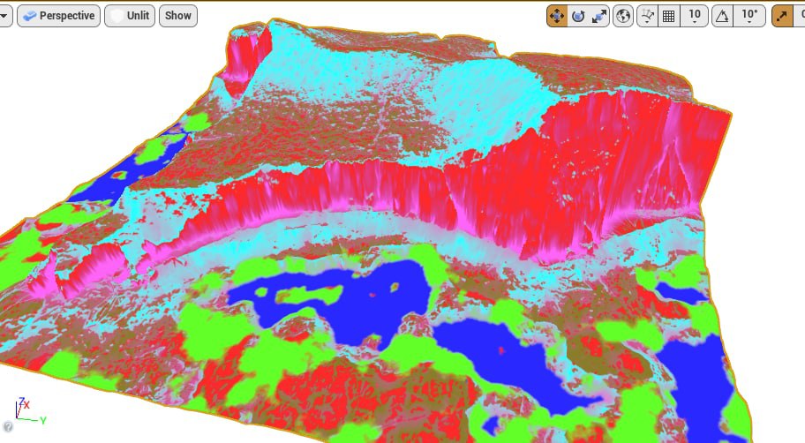
Task: Select the Scale transform tool
Action: click(599, 16)
